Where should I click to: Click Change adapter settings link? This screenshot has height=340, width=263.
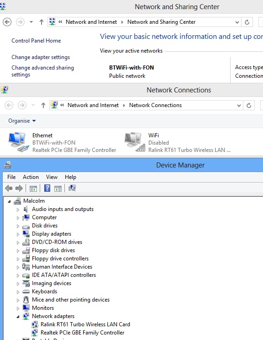(x=41, y=57)
